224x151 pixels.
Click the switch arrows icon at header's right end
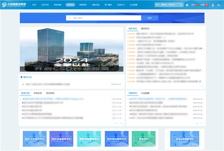click(x=218, y=5)
